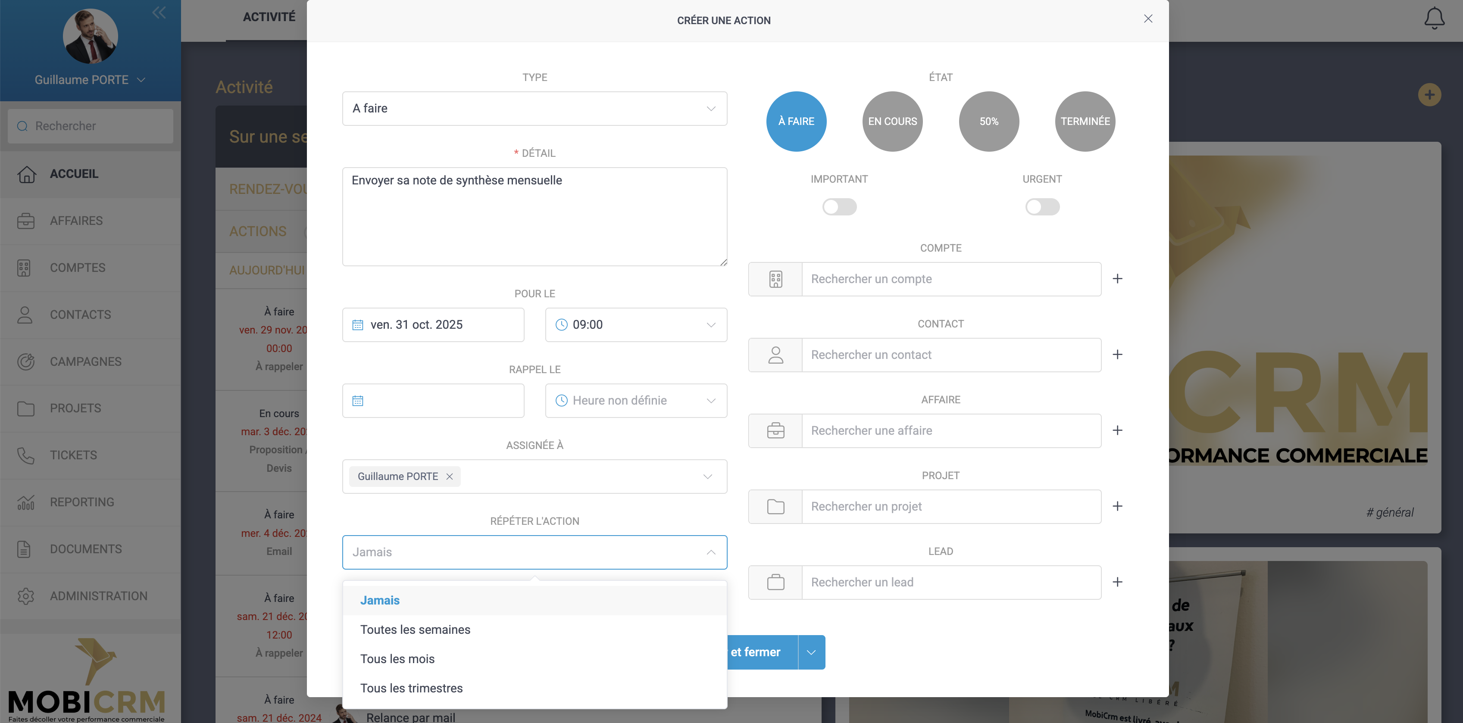Select Tous les mois option
Screen dimensions: 1463x723
397,659
